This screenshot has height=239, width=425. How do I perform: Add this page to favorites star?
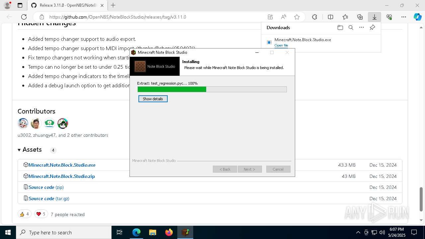pyautogui.click(x=297, y=17)
